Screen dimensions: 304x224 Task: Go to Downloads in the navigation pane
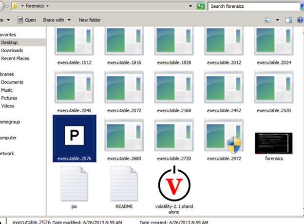[x=12, y=50]
